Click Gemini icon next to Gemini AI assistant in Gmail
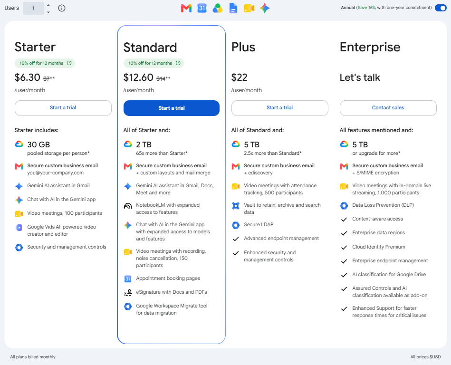The height and width of the screenshot is (365, 451). tap(19, 186)
